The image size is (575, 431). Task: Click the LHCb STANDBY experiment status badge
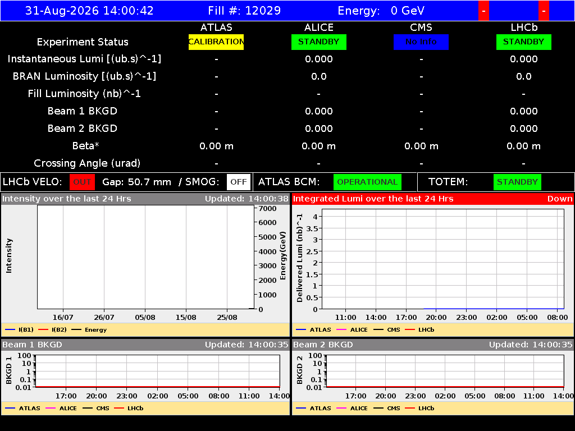524,42
